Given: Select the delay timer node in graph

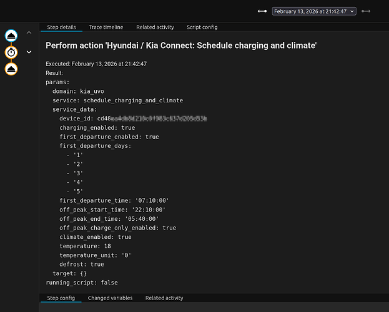Looking at the screenshot, I should (11, 52).
